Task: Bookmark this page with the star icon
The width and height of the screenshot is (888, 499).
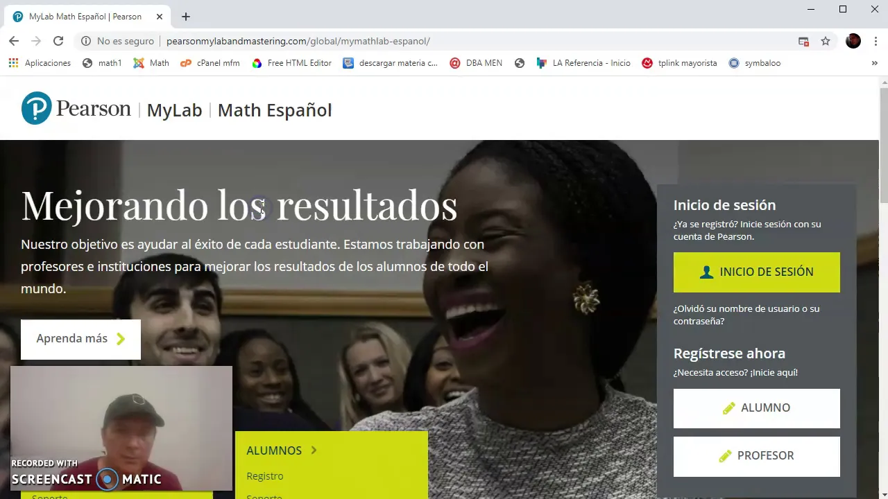Action: [826, 41]
